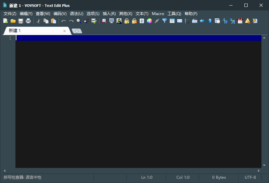Open the 文件(Z) menu
The image size is (269, 183).
point(10,14)
